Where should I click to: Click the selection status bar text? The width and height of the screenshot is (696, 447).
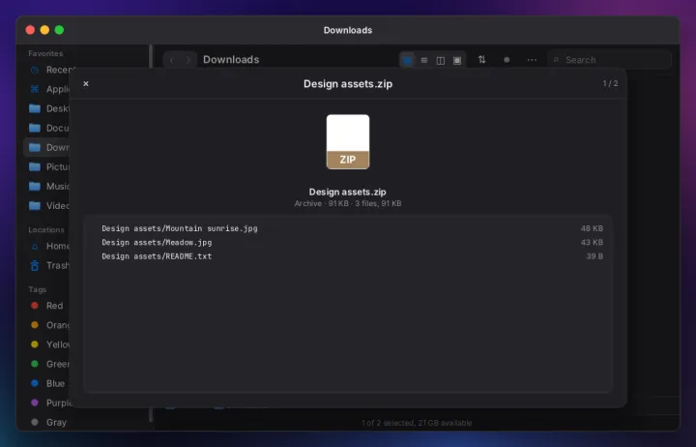(x=417, y=423)
